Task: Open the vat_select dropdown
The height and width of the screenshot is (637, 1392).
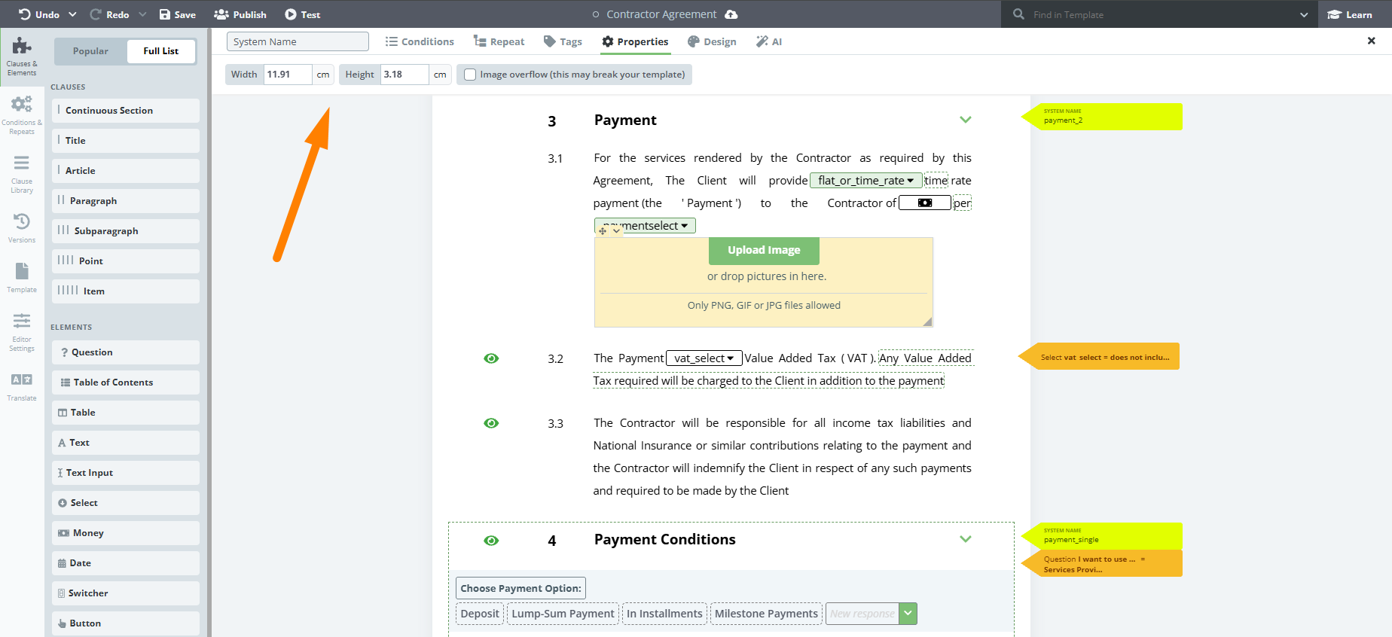Action: click(x=704, y=358)
